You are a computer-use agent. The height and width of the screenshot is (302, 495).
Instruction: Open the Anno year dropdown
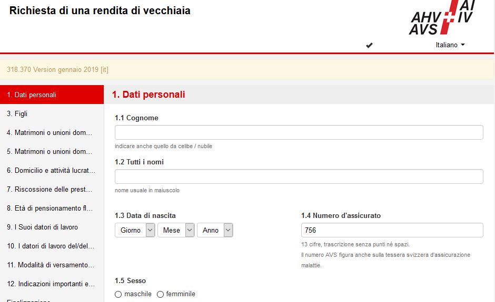[x=215, y=230]
